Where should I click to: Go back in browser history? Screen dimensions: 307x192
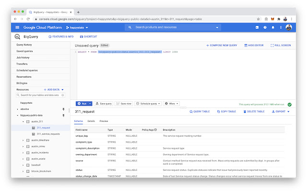(x=15, y=19)
